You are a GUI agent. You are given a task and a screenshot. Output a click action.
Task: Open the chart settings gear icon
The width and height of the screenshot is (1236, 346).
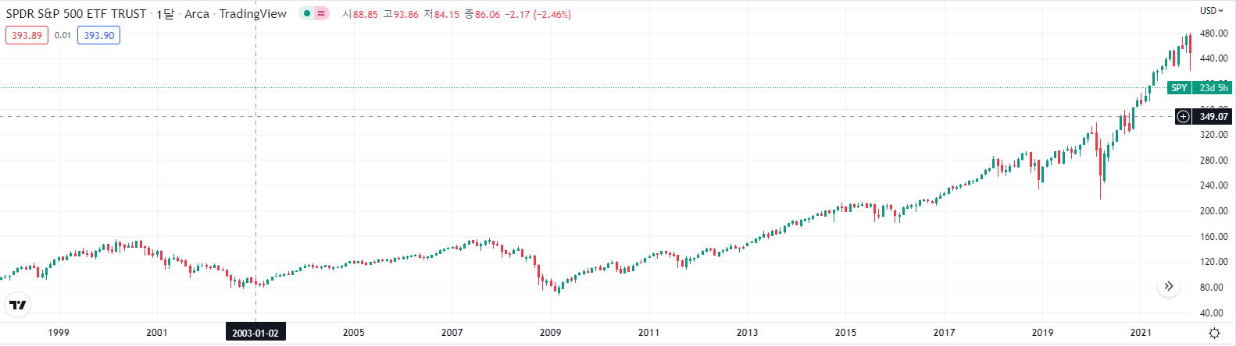pos(1214,333)
